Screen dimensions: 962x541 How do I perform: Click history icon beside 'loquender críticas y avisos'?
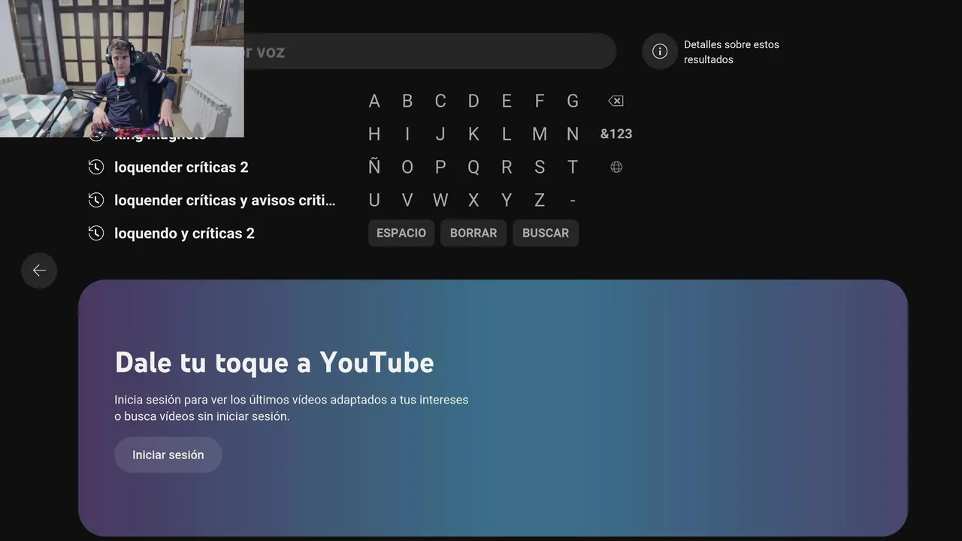(96, 200)
